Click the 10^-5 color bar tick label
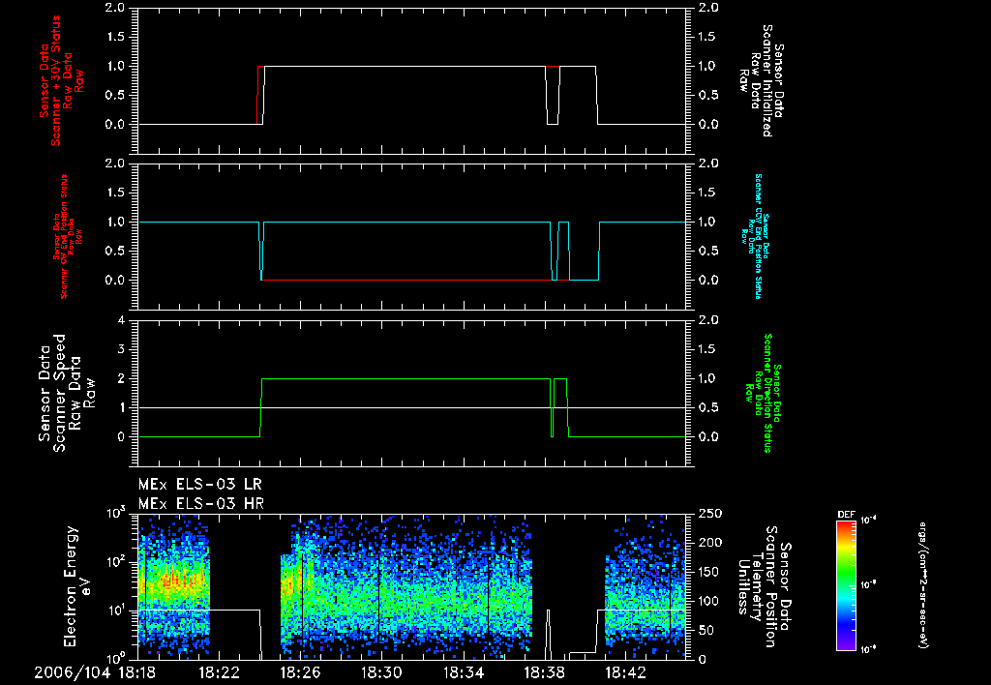The width and height of the screenshot is (991, 685). [x=869, y=584]
